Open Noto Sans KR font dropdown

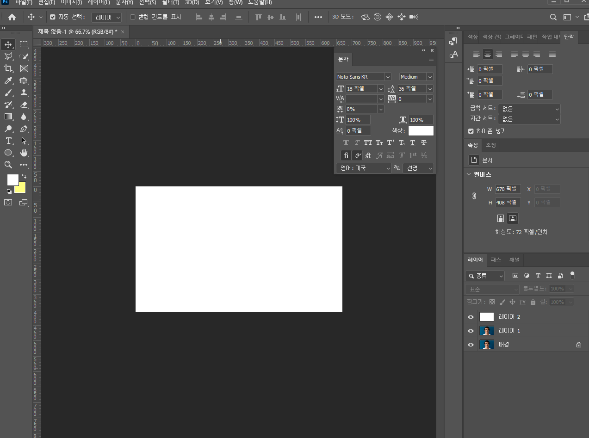tap(388, 77)
